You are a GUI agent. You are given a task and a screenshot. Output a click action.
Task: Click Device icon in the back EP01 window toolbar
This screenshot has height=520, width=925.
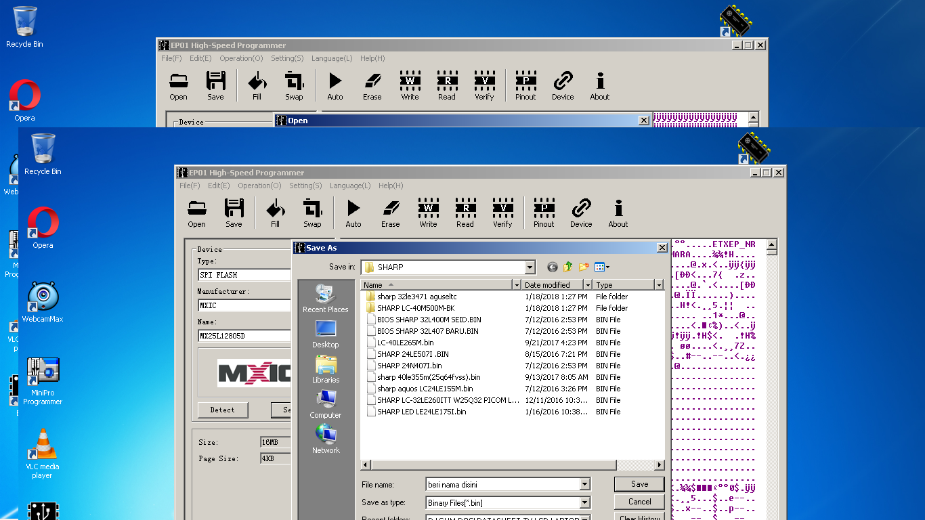point(563,86)
